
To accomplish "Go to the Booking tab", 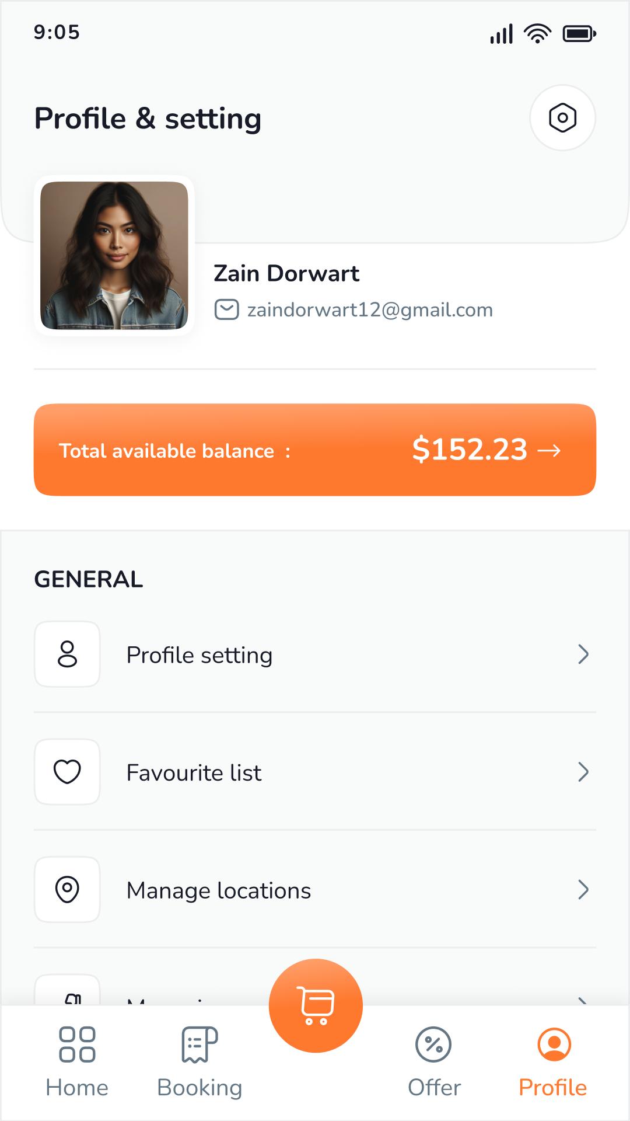I will (199, 1063).
